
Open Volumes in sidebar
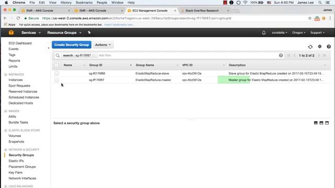pyautogui.click(x=15, y=136)
